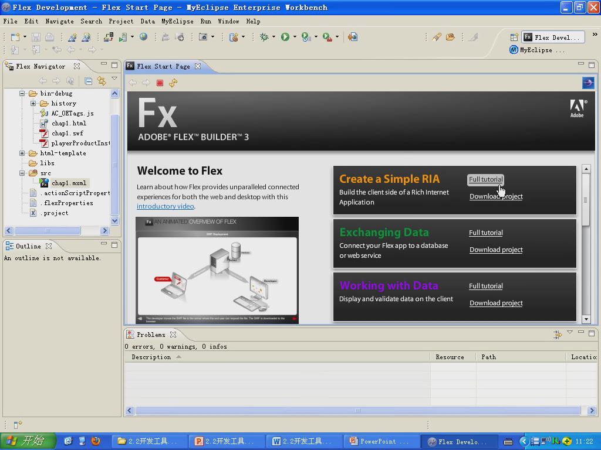Viewport: 601px width, 450px height.
Task: Collapse the src folder
Action: [22, 173]
